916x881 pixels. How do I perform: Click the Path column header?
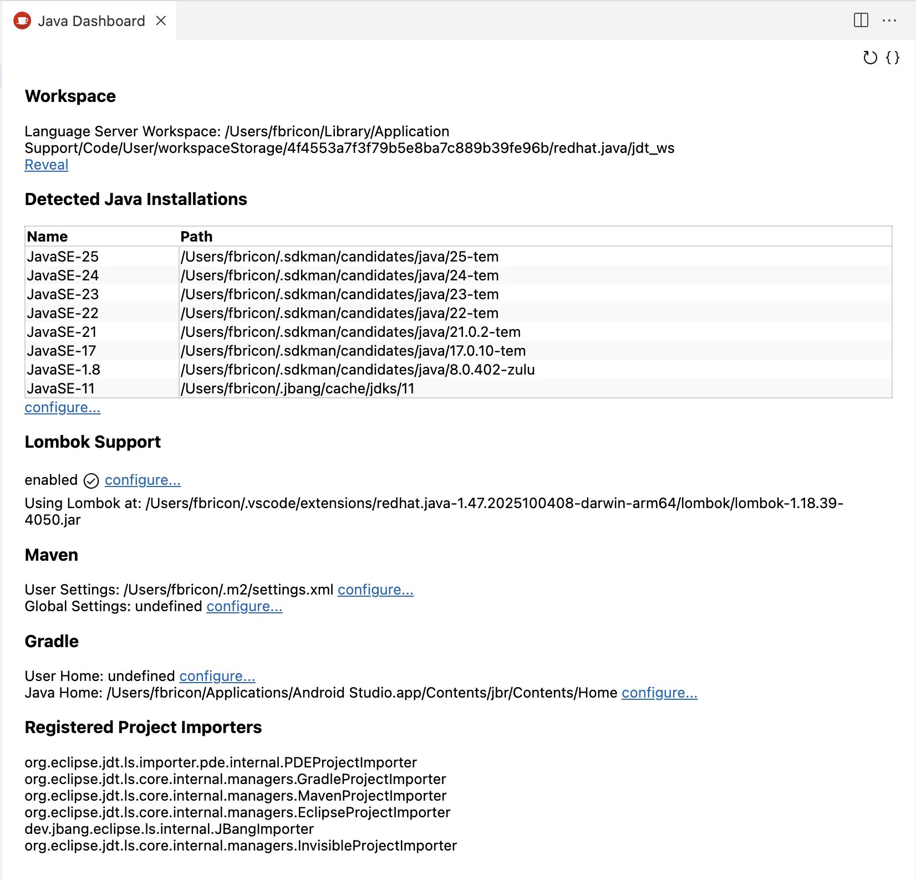tap(536, 237)
